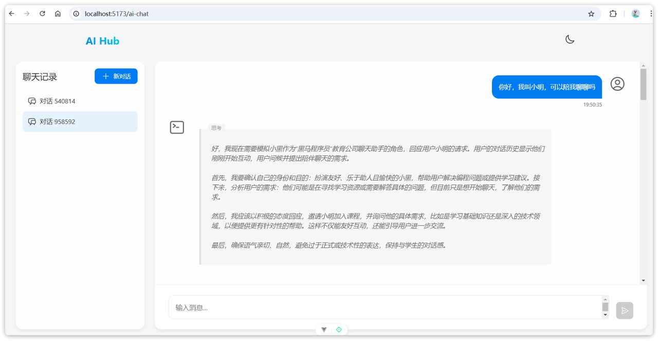Click the address bar URL localhost:5173/ai-chat
Image resolution: width=658 pixels, height=341 pixels.
(x=117, y=14)
